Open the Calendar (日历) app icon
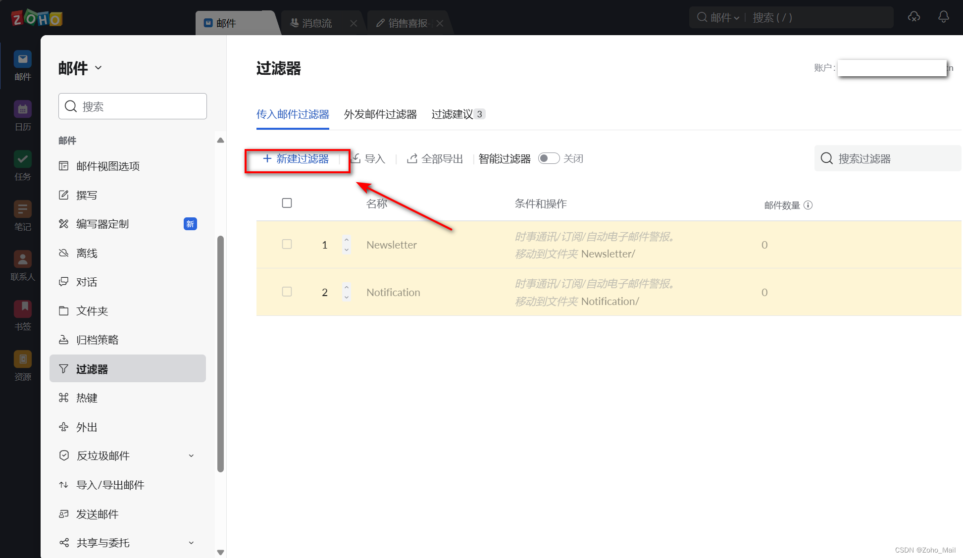 [x=22, y=110]
